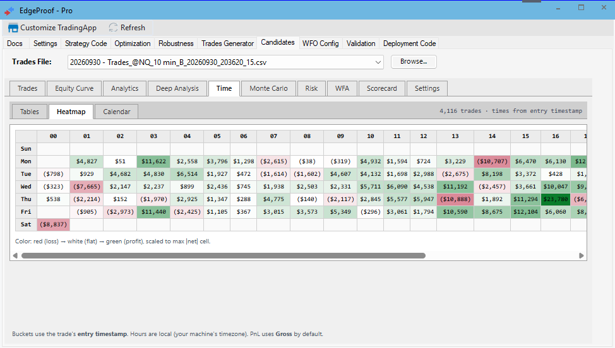The image size is (615, 348).
Task: Open the Analytics sub-tab
Action: pos(125,88)
